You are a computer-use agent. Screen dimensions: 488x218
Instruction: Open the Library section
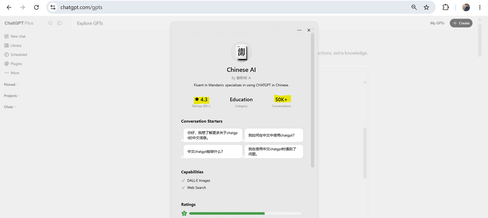(x=13, y=45)
